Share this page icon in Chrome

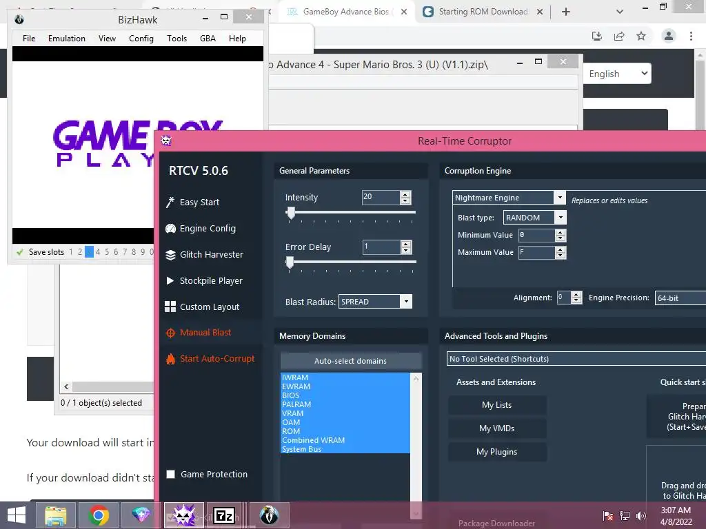pos(619,36)
